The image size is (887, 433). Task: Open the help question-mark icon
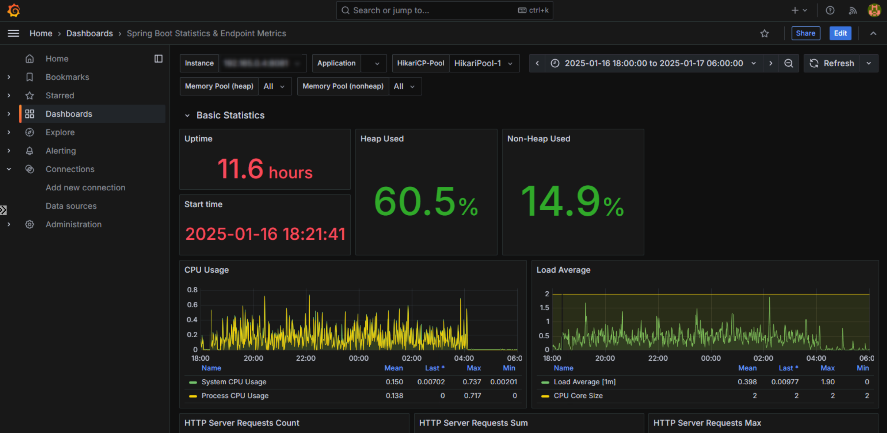point(830,10)
